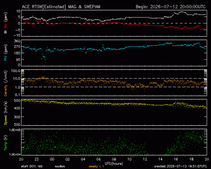Click the '22' hour label on the time axis

coord(37,159)
